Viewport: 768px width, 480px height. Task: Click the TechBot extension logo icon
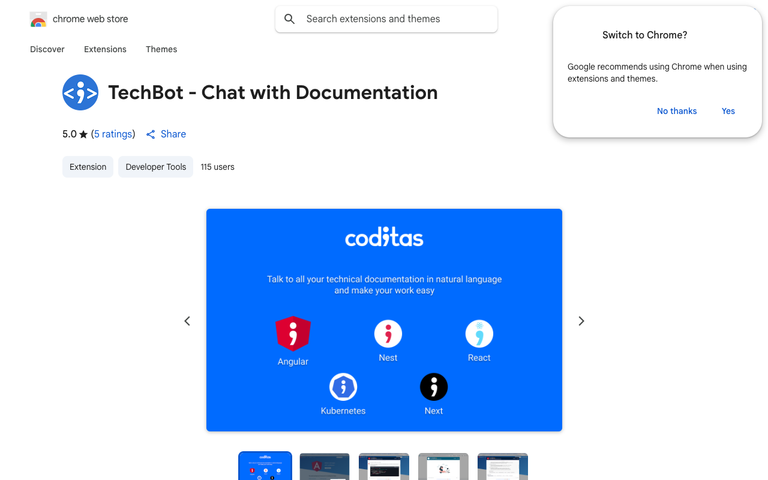point(80,92)
